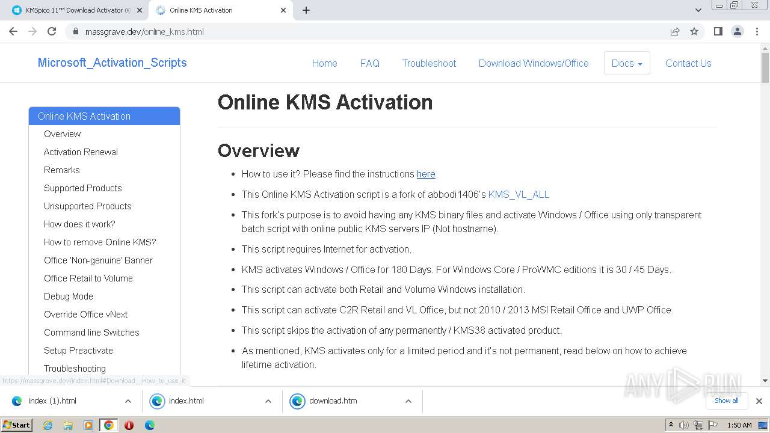Open the Chrome profile avatar
This screenshot has width=770, height=433.
(737, 31)
